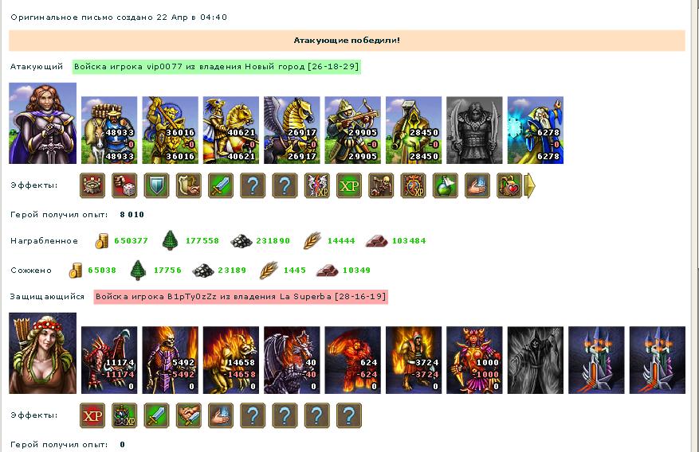699x452 pixels.
Task: Click the attacker's green sword effect icon
Action: [221, 185]
